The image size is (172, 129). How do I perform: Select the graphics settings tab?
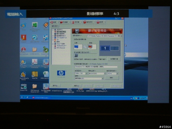[55, 26]
